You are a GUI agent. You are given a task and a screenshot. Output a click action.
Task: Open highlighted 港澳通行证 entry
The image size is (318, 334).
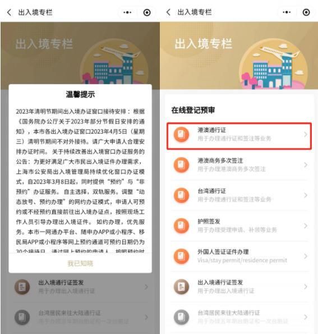239,136
